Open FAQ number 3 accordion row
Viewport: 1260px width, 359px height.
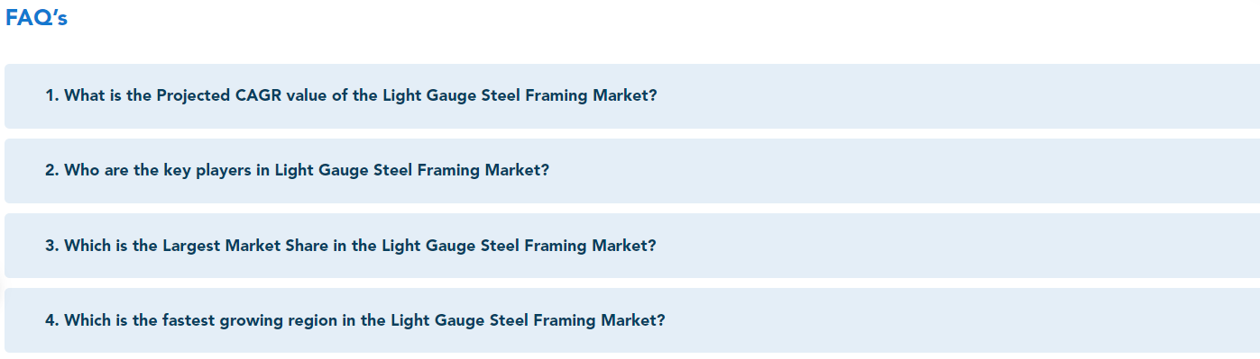631,246
